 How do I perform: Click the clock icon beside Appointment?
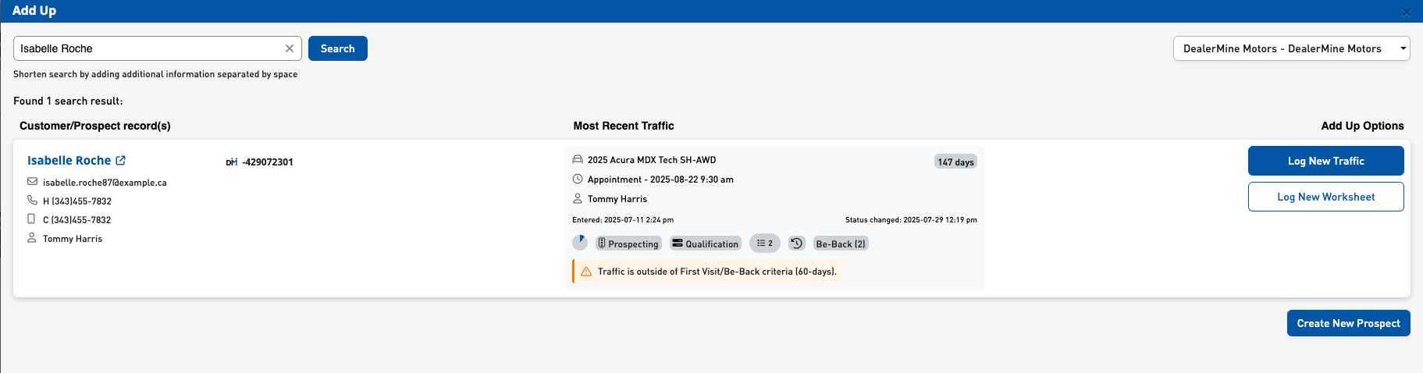[x=578, y=179]
